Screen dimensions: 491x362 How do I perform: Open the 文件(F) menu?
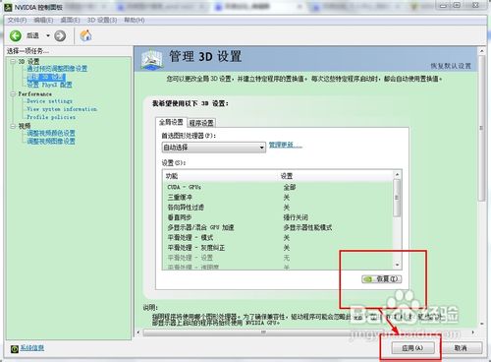point(17,21)
